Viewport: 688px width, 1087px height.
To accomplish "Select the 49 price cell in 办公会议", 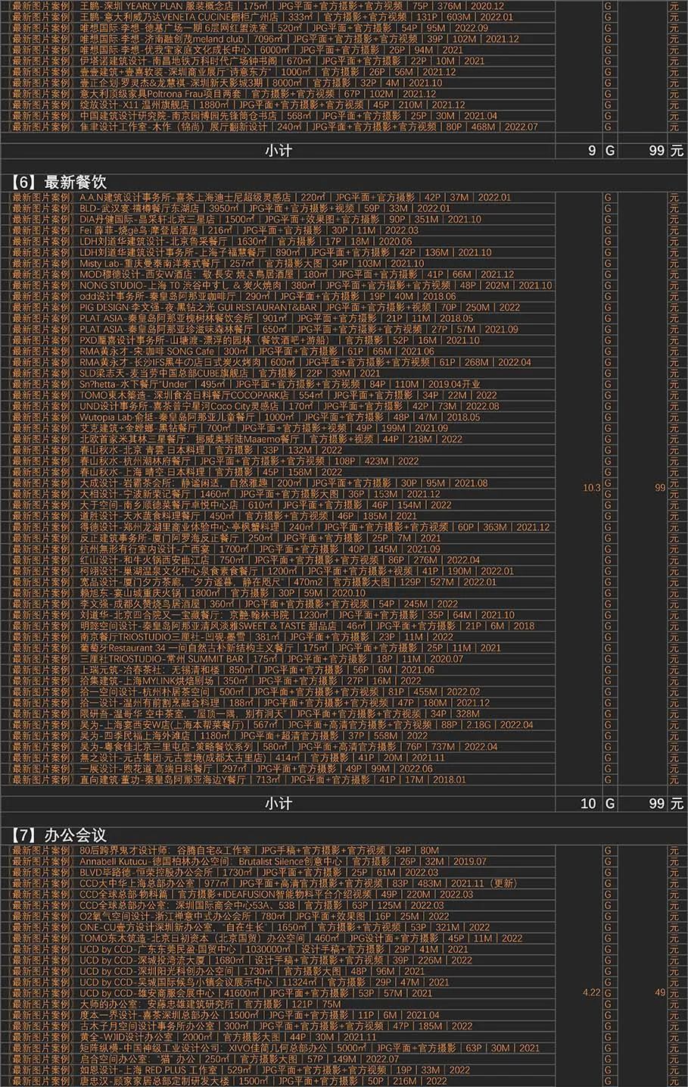I will [660, 992].
